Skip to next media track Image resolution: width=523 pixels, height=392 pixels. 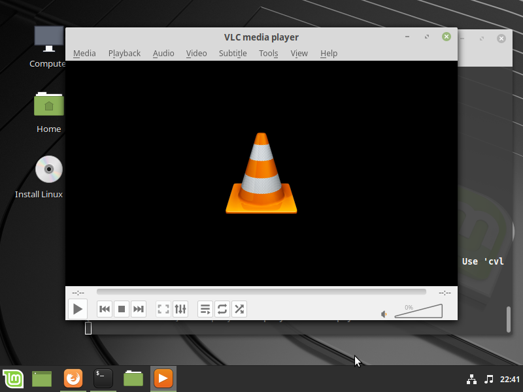[139, 309]
